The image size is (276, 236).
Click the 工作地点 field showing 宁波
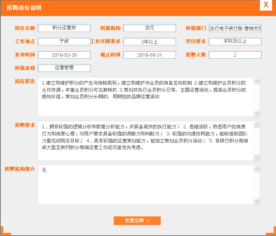pyautogui.click(x=64, y=41)
